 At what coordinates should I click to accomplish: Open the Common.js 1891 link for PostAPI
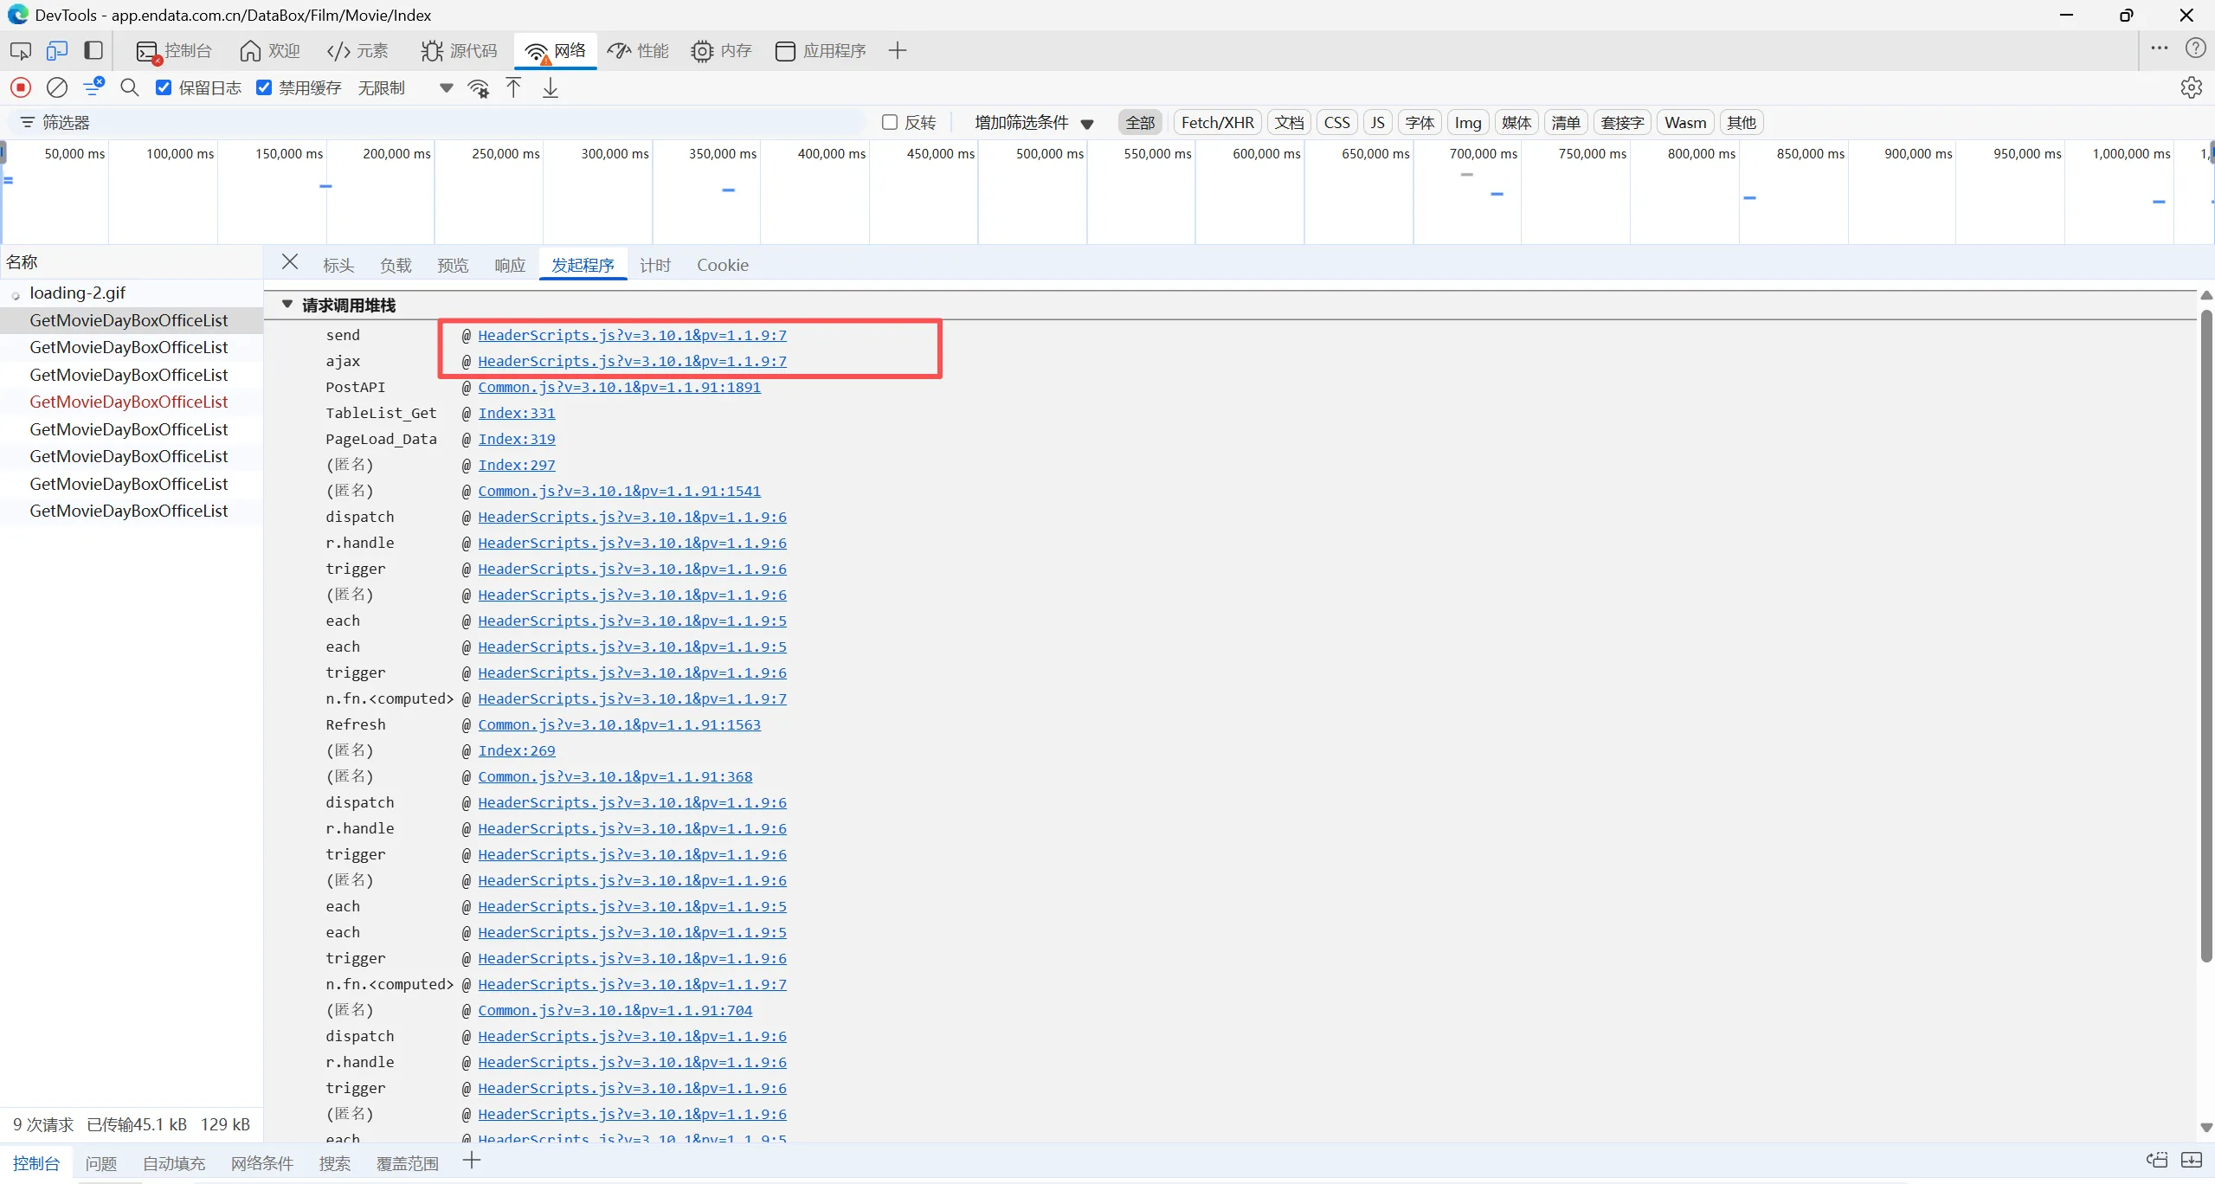click(619, 387)
